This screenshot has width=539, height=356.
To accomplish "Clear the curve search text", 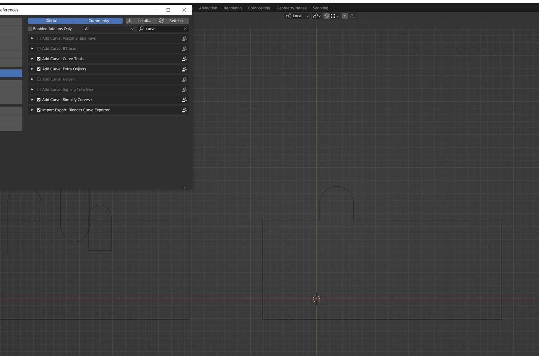I will 185,29.
